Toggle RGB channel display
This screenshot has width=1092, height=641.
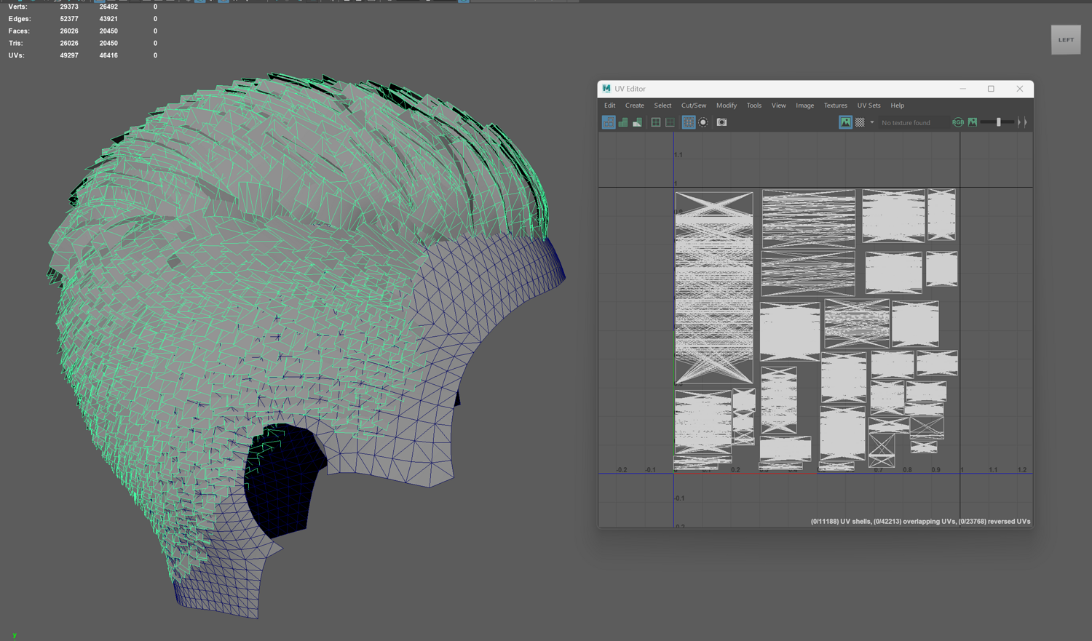click(958, 122)
